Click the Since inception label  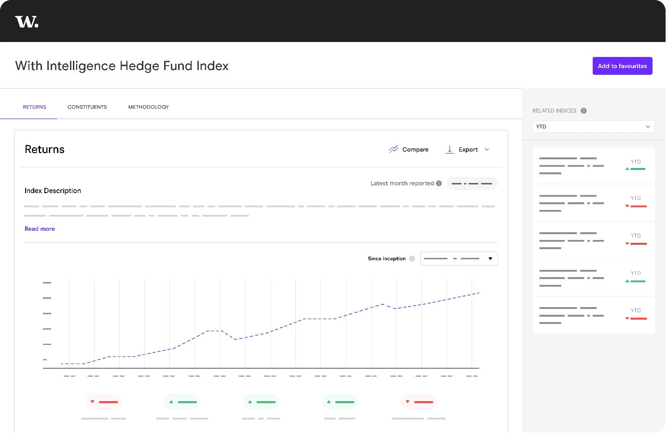[387, 259]
